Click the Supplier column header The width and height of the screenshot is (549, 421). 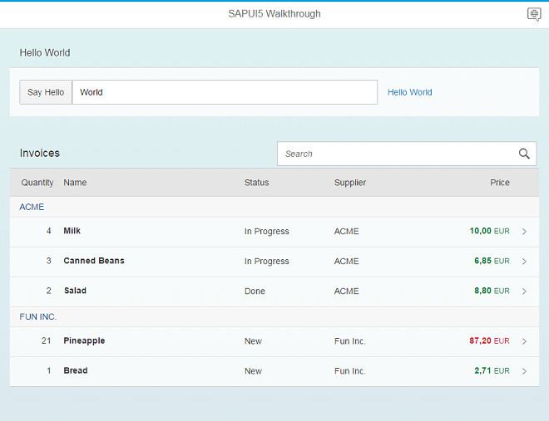(350, 183)
